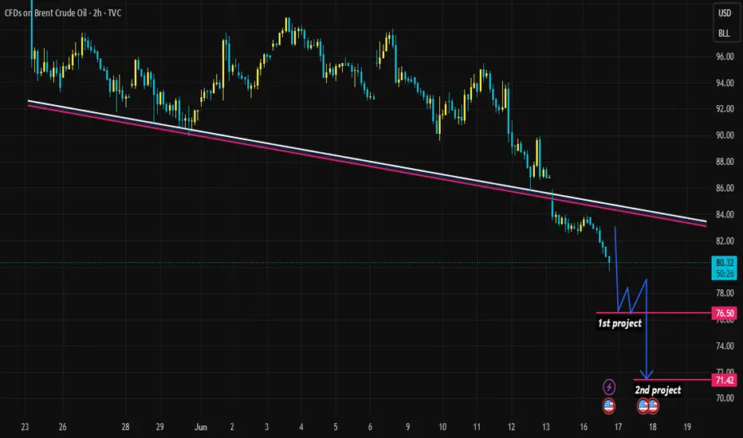The height and width of the screenshot is (438, 743).
Task: Click the current price label 80.32
Action: click(x=725, y=264)
